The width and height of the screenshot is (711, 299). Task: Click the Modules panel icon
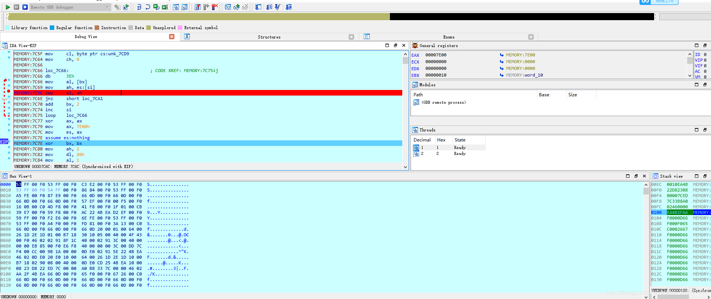coord(415,85)
